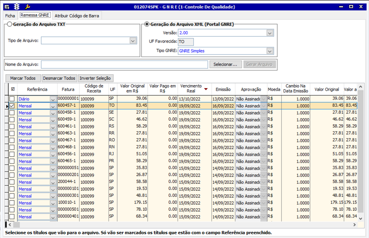Viewport: 369px width, 238px height.
Task: Click the Marcar Todos button
Action: [x=23, y=78]
